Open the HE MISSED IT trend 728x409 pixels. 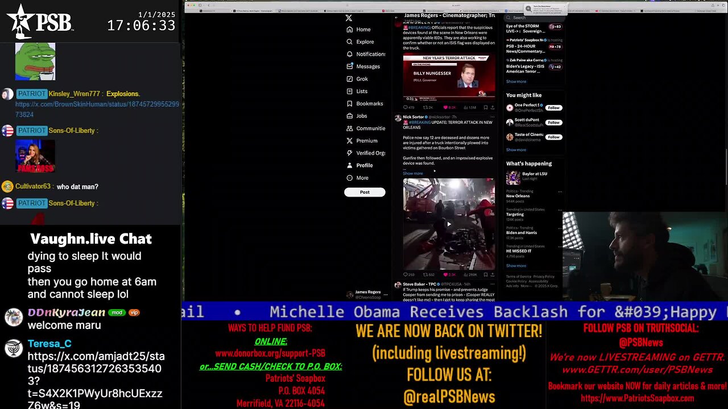(519, 251)
